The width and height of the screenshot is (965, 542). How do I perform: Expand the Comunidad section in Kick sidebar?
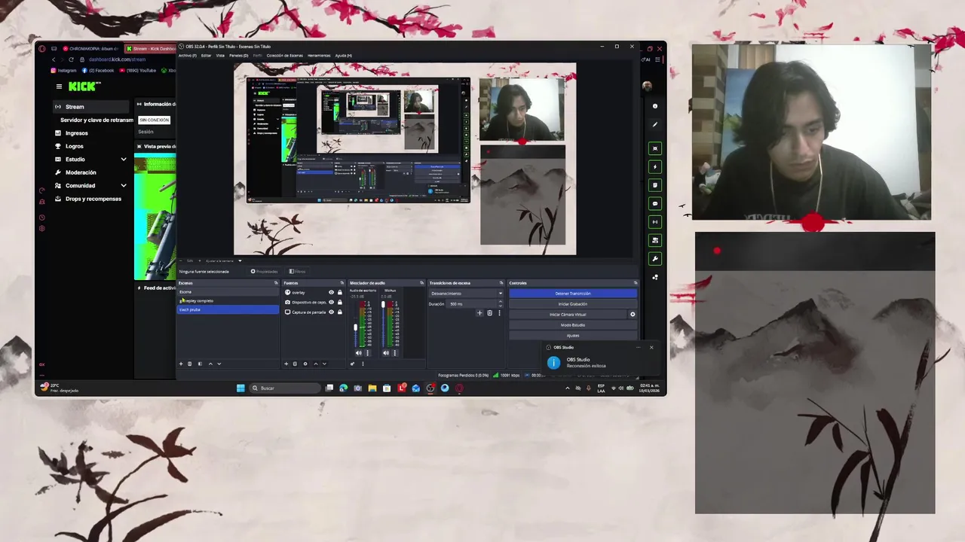point(124,185)
